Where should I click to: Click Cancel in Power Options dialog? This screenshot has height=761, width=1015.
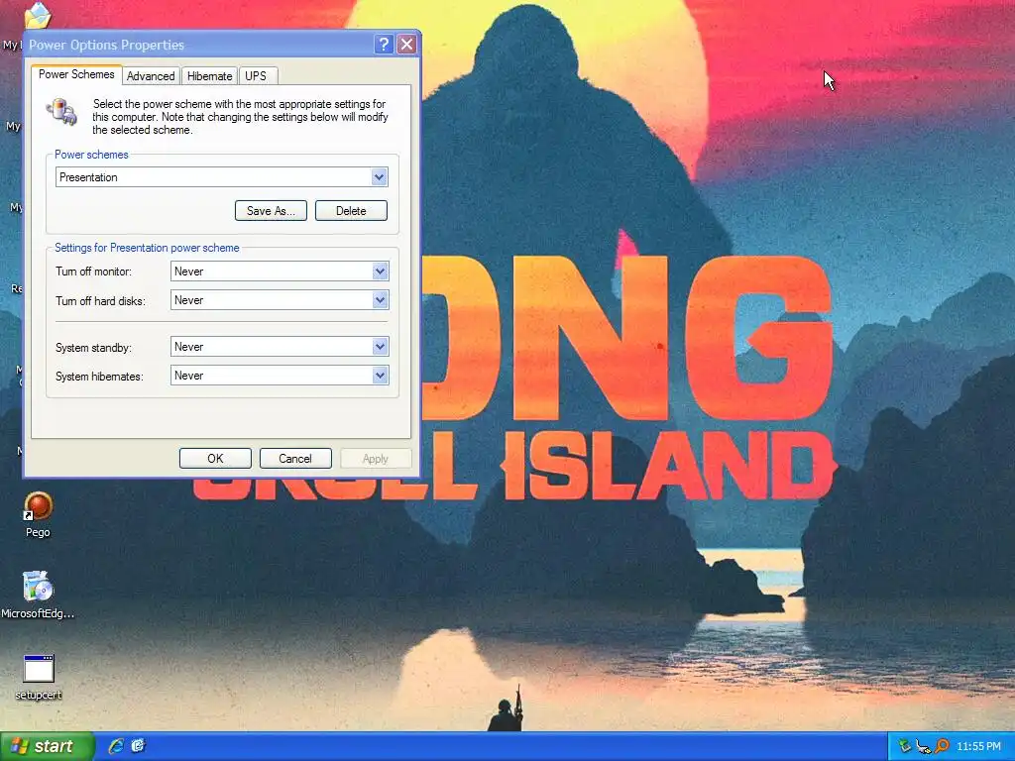pyautogui.click(x=295, y=458)
